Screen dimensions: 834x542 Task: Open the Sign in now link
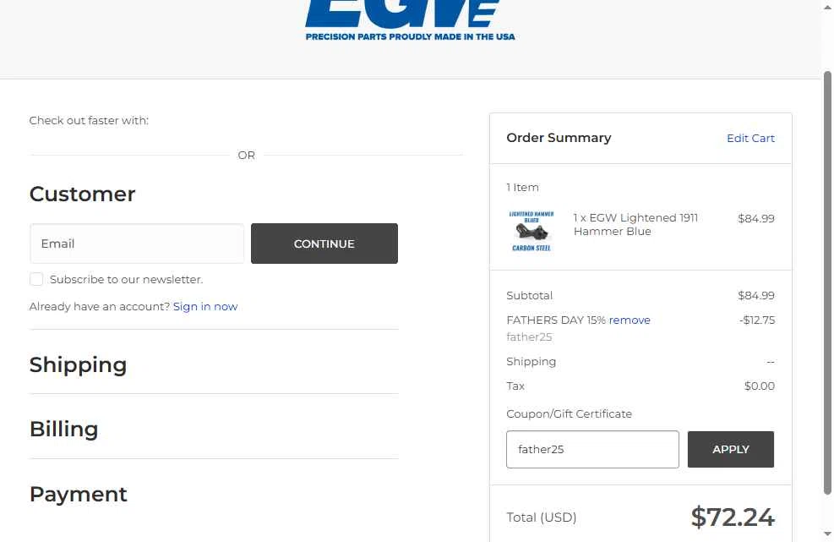205,307
